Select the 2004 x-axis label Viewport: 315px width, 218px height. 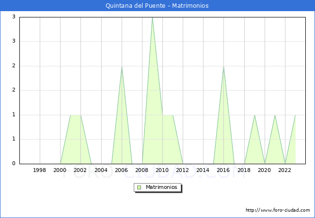pyautogui.click(x=101, y=170)
